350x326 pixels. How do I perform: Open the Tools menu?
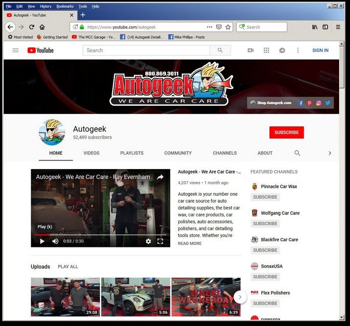coord(83,6)
